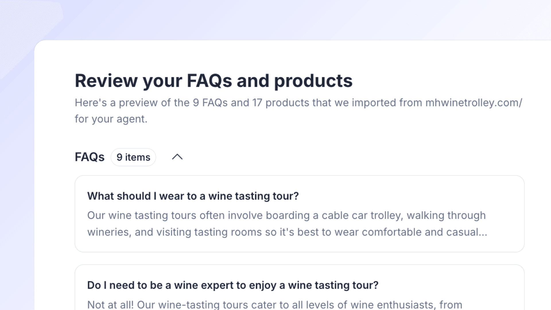551x310 pixels.
Task: Click the "Review your FAQs and products" heading
Action: click(x=214, y=81)
